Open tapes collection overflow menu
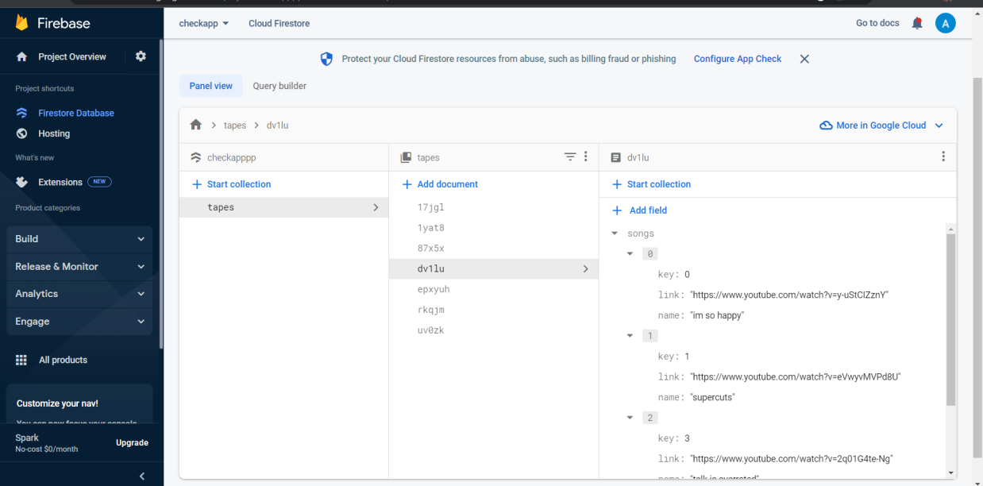The height and width of the screenshot is (486, 983). pos(586,157)
